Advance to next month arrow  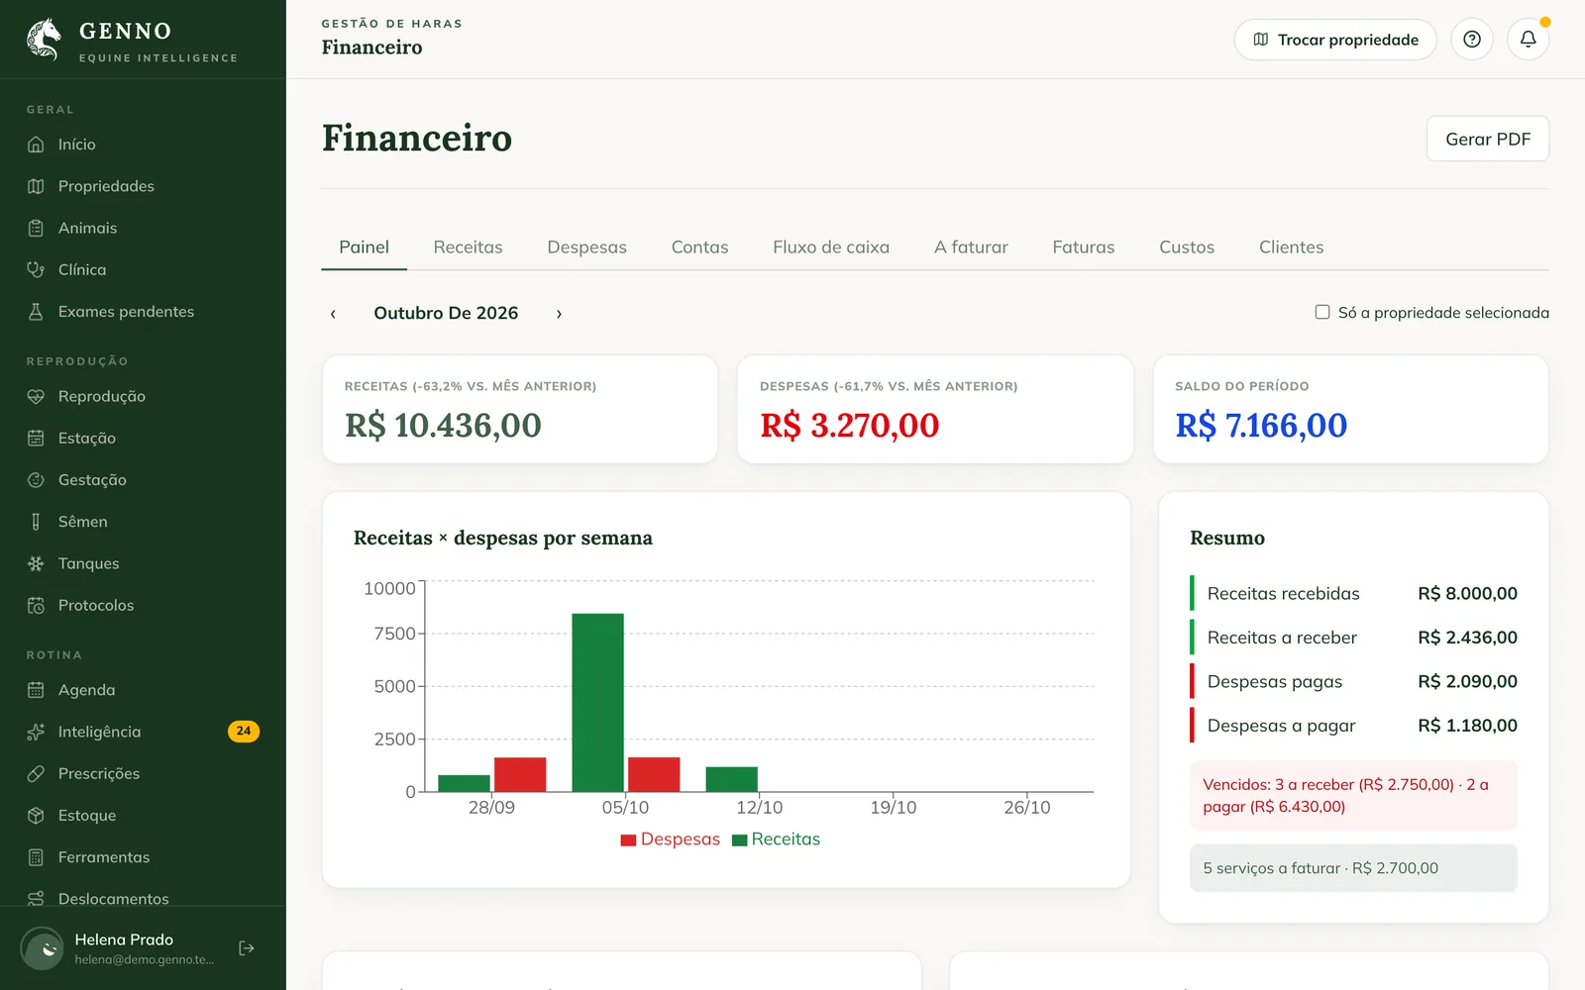[x=559, y=314]
